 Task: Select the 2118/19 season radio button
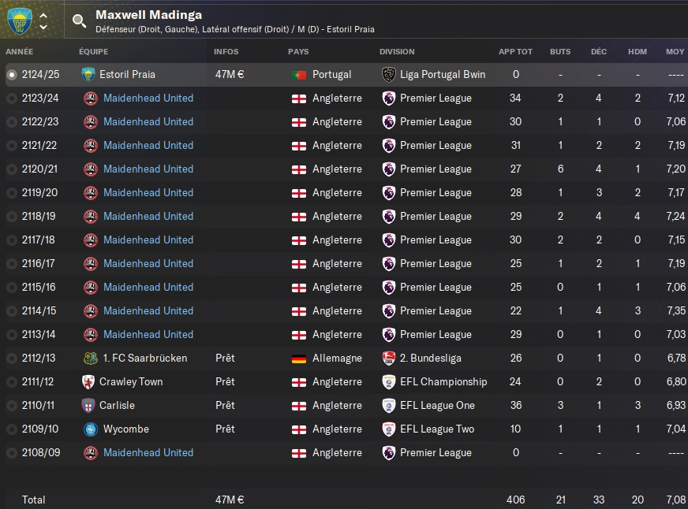[12, 217]
